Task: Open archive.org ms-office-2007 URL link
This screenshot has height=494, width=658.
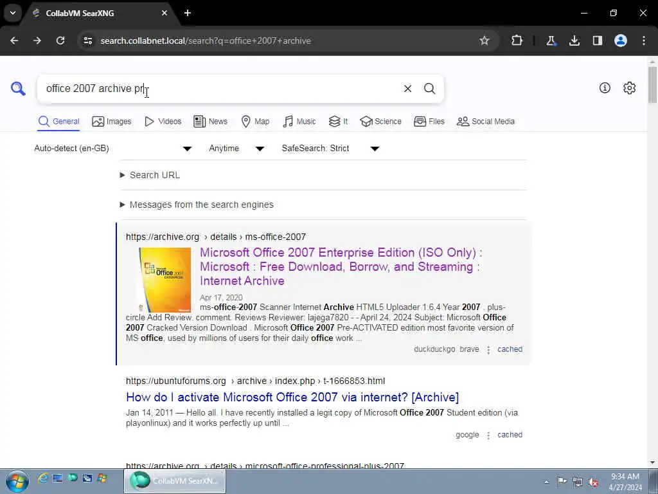Action: 216,237
